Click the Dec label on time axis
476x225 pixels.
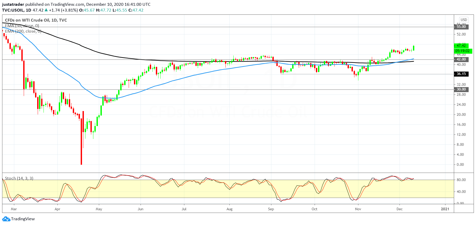400,209
